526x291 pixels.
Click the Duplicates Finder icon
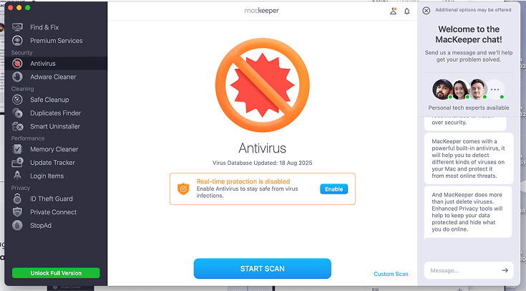(17, 113)
